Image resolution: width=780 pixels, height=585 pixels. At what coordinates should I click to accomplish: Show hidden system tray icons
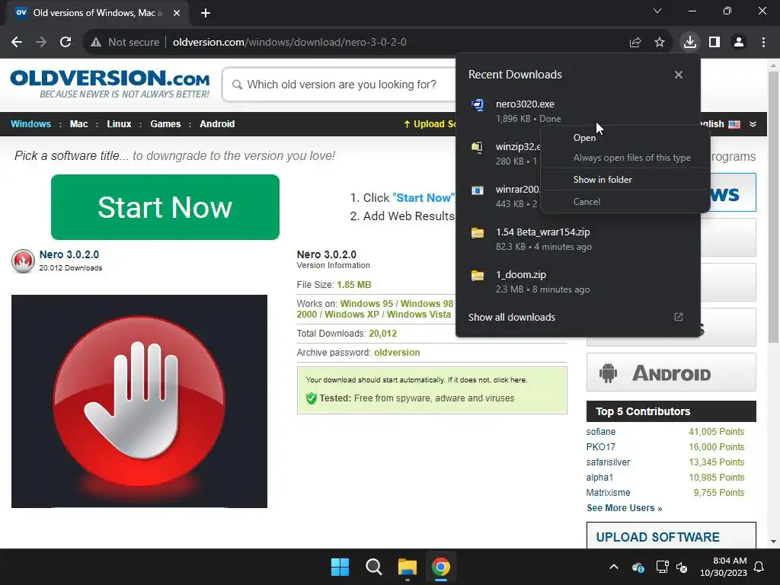614,567
